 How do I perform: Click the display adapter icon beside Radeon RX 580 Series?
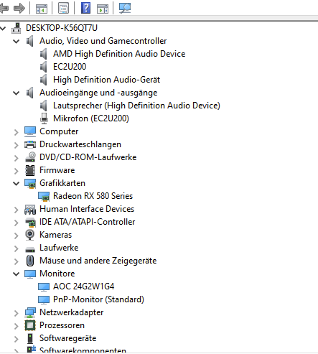(44, 197)
